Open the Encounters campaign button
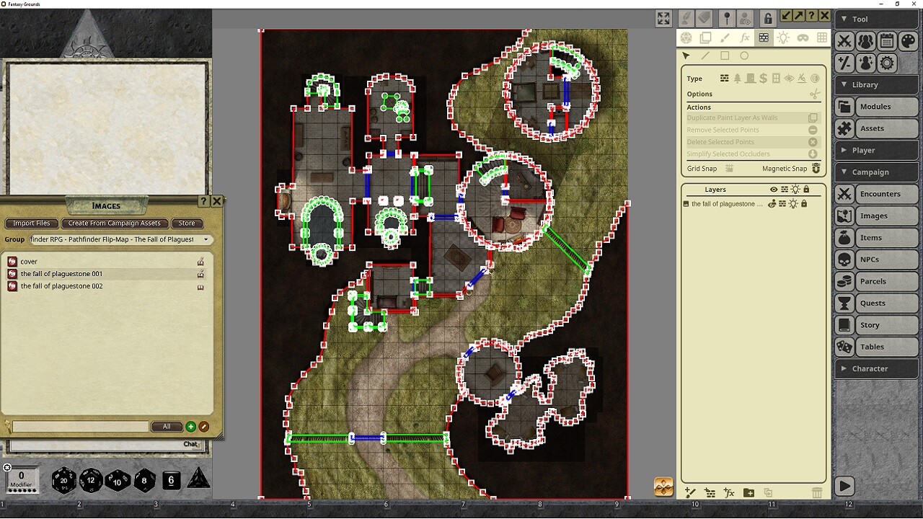923x519 pixels. [876, 194]
